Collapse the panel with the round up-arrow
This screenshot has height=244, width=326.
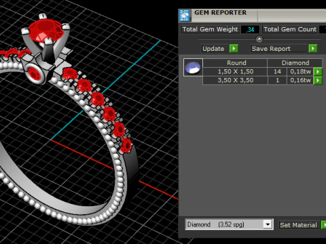(259, 39)
